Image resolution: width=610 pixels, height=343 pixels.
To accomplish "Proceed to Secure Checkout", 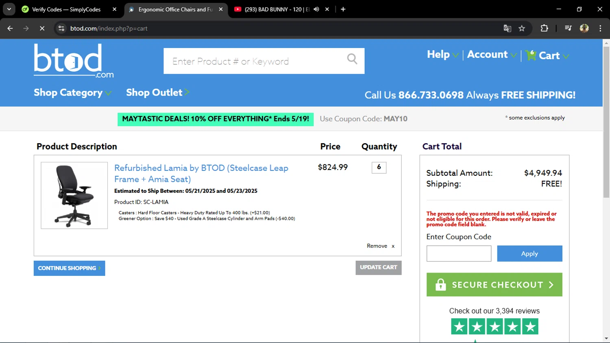I will coord(494,284).
